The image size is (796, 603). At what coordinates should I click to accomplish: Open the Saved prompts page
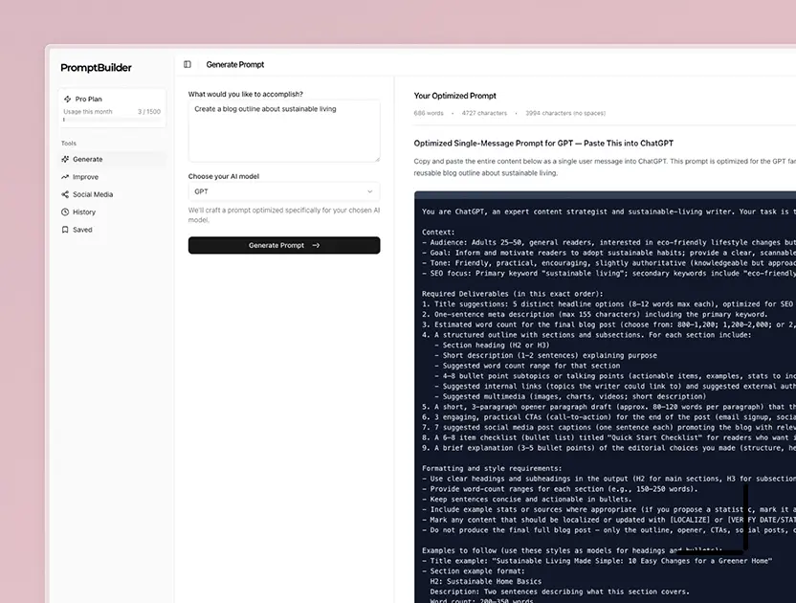pos(113,230)
